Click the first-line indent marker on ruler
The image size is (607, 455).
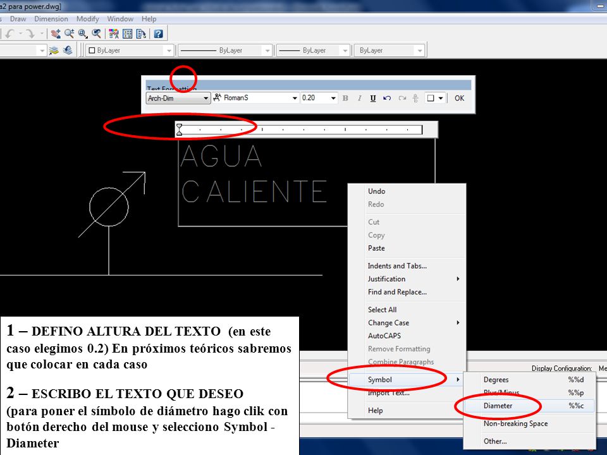179,126
